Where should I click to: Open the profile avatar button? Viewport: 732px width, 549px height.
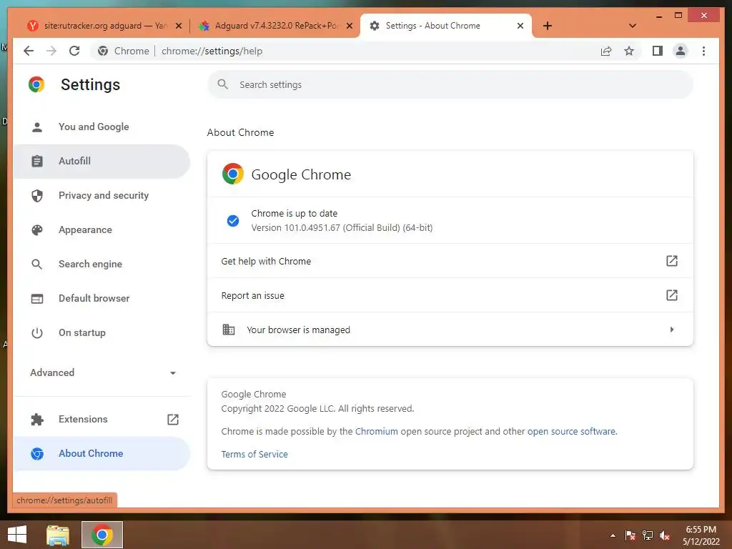[681, 51]
